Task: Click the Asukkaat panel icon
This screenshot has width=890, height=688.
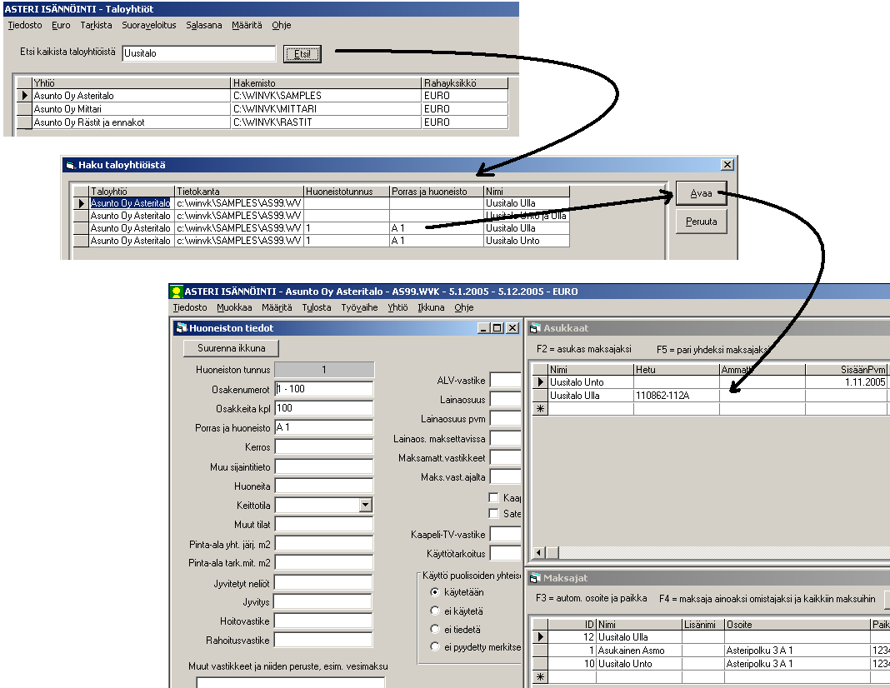Action: [x=534, y=328]
